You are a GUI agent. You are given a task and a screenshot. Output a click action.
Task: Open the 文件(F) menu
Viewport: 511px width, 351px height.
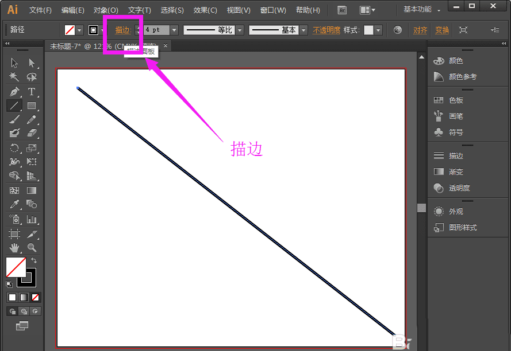coord(40,10)
